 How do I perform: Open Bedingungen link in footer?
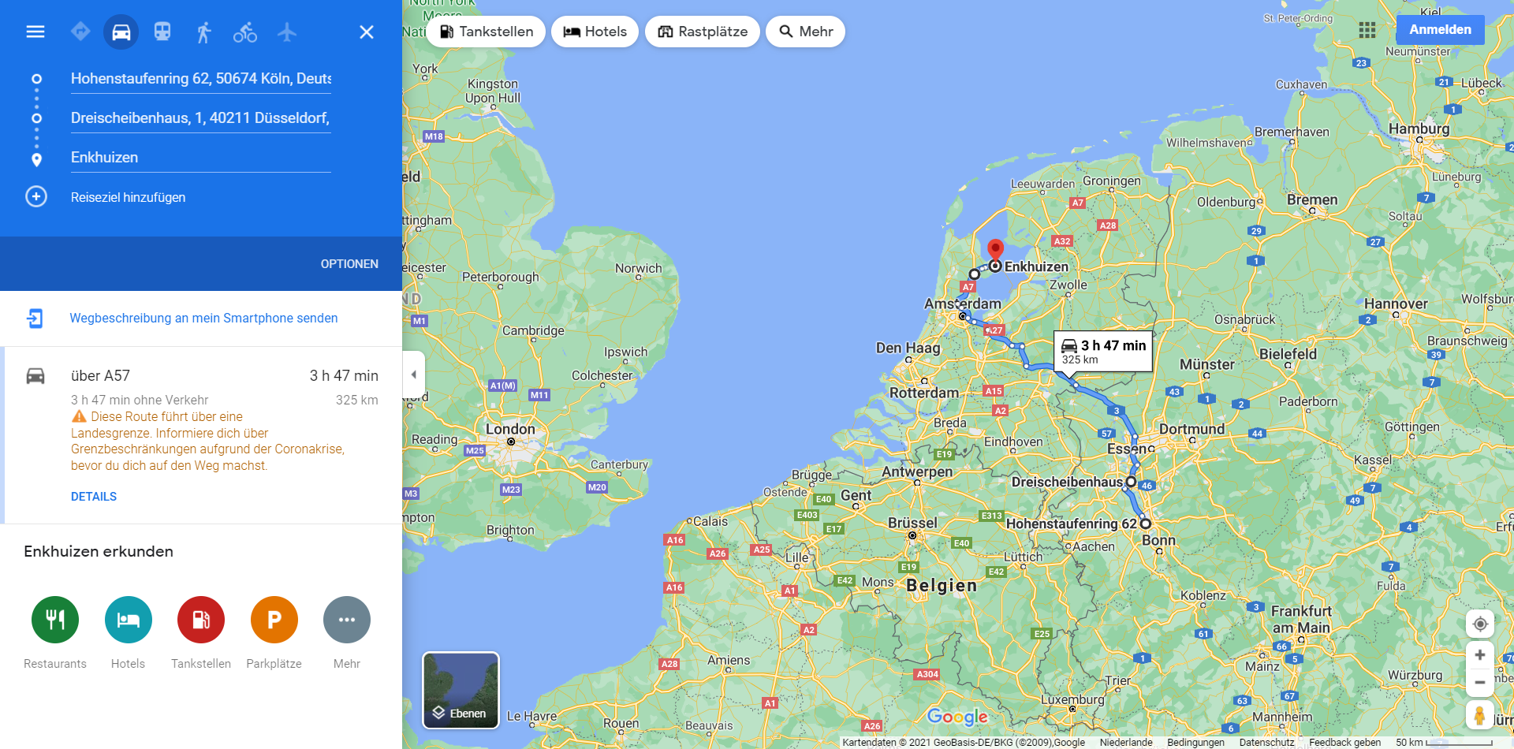1196,743
